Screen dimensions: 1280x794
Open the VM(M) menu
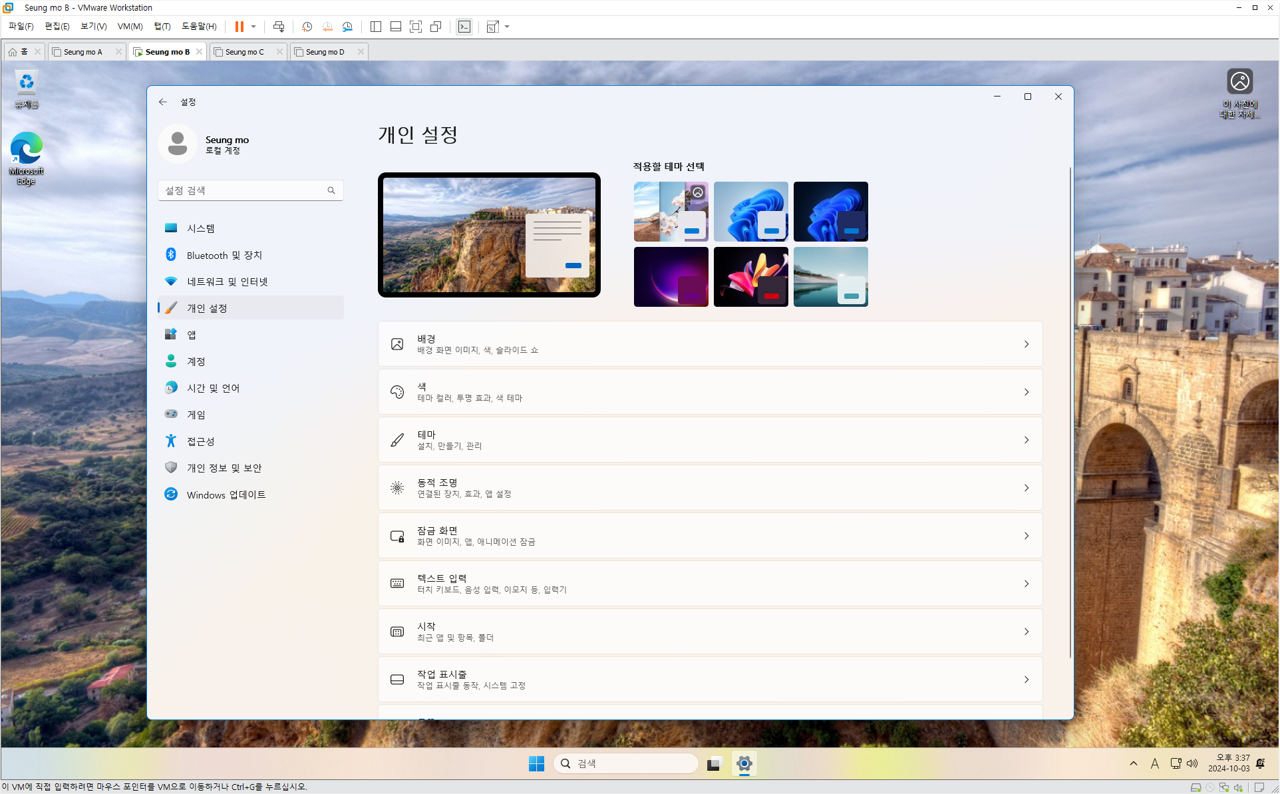(x=129, y=27)
